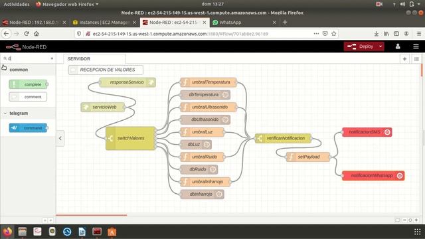Collapse the palette sidebar with arrow handle

pyautogui.click(x=60, y=138)
